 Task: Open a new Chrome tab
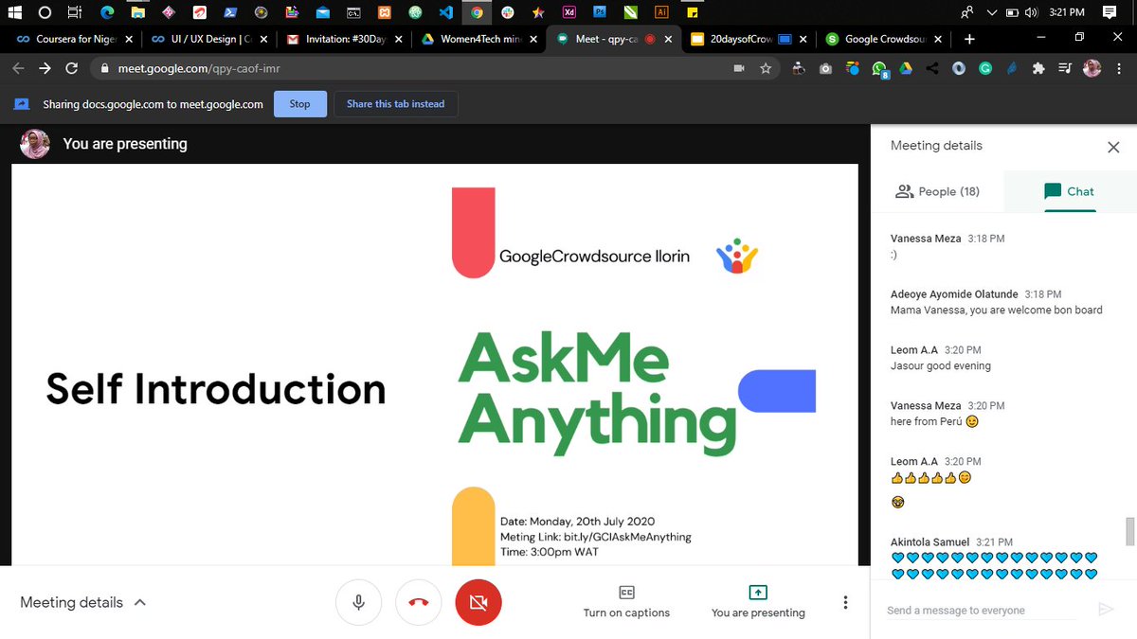(968, 40)
